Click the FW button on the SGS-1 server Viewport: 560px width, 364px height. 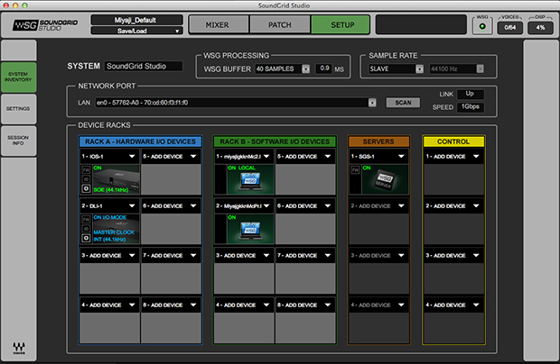coord(355,170)
